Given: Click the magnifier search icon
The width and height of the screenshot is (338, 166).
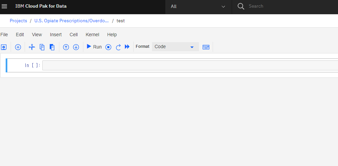Looking at the screenshot, I should click(x=241, y=6).
